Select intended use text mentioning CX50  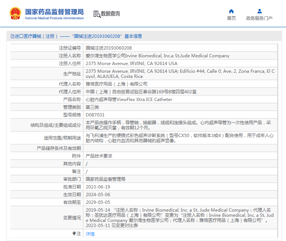click(180, 138)
